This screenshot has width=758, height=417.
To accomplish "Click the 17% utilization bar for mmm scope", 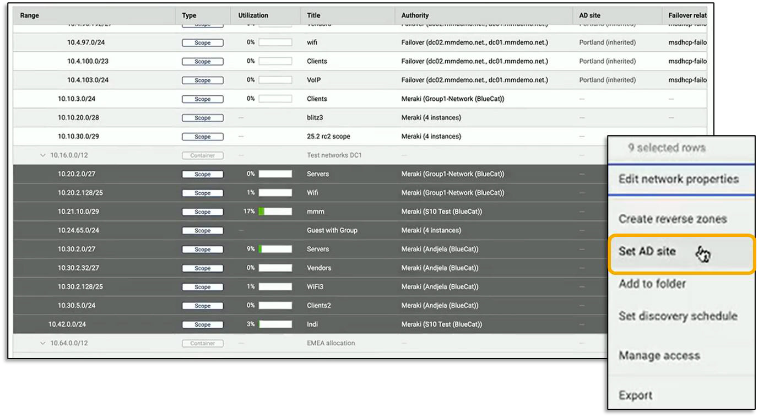I will (275, 212).
